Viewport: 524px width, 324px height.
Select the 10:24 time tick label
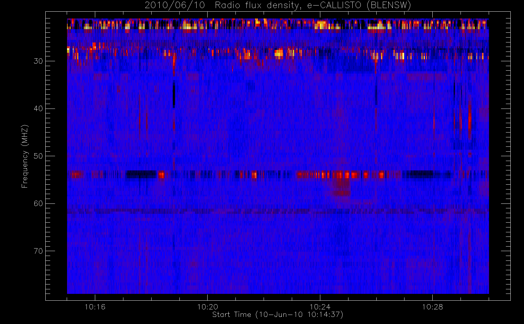(x=320, y=307)
